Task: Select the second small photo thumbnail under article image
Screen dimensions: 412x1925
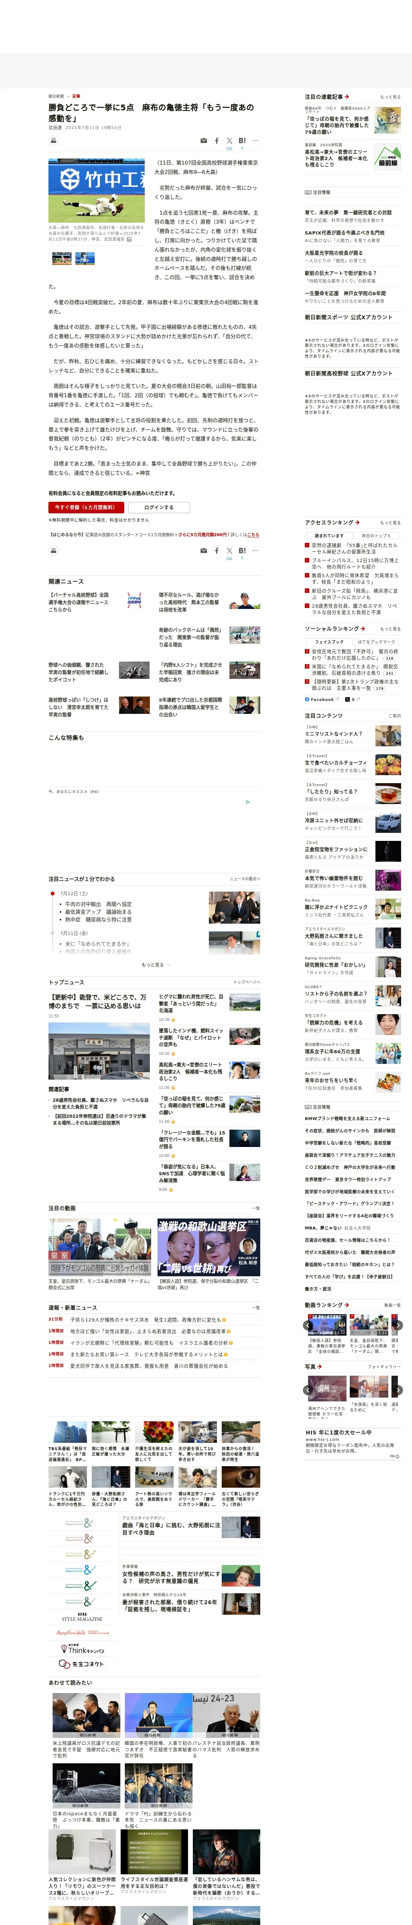Action: click(x=85, y=258)
